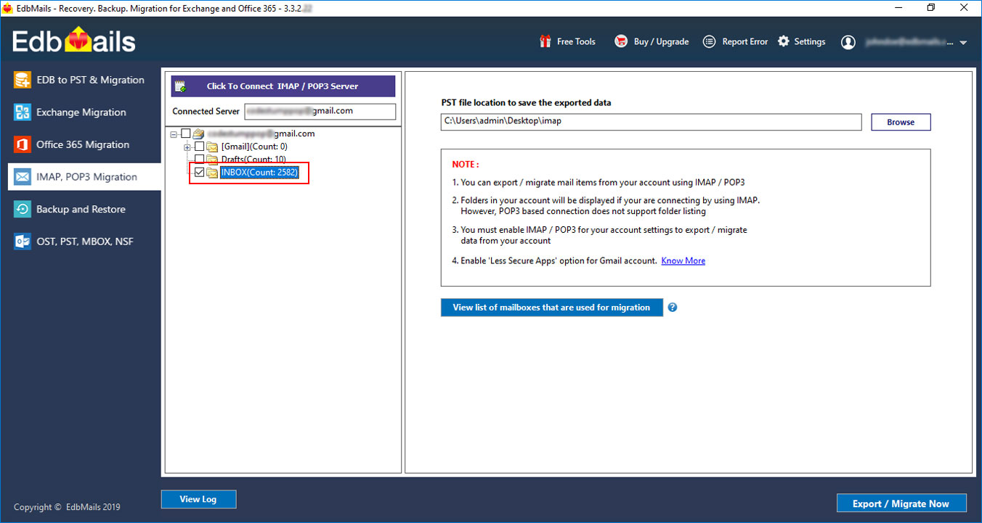
Task: Click the gmail.com mailbox root icon
Action: point(198,133)
